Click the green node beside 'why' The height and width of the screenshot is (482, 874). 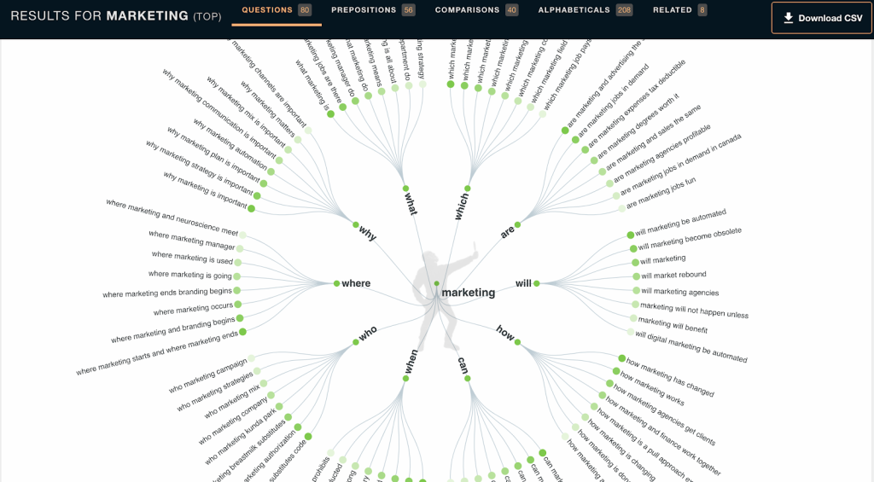tap(356, 224)
